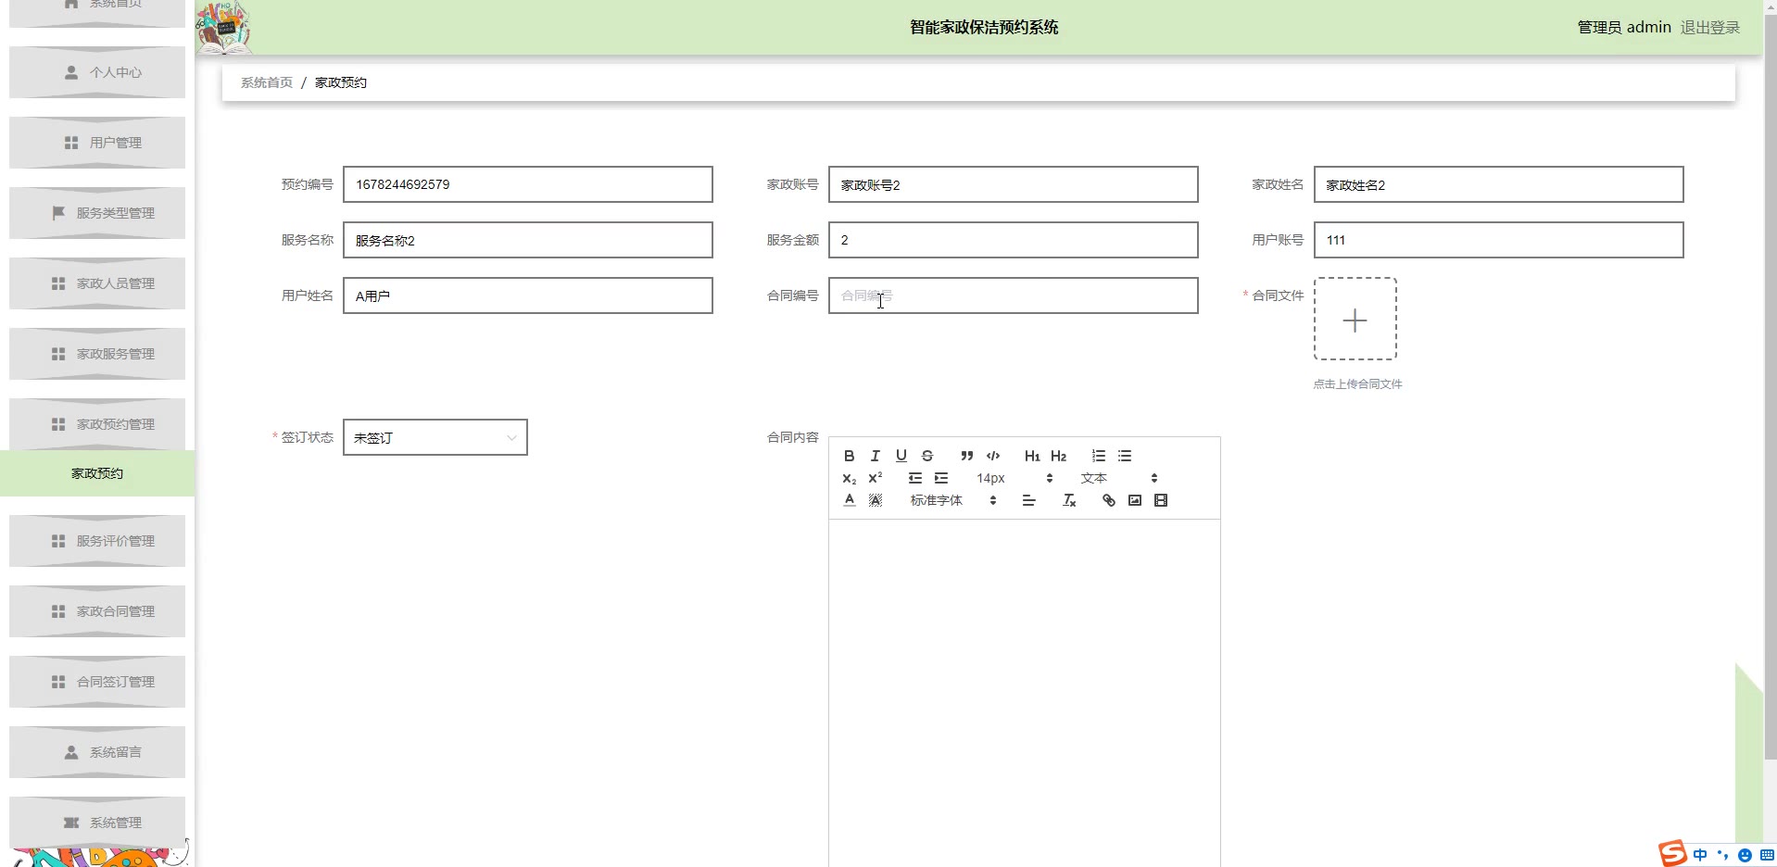This screenshot has width=1777, height=867.
Task: Decrease indent in editor
Action: point(914,478)
